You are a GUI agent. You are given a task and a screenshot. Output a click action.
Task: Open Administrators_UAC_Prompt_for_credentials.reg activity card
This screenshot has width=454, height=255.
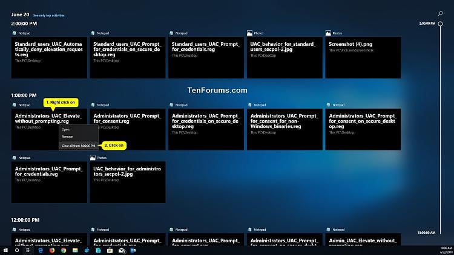(49, 182)
